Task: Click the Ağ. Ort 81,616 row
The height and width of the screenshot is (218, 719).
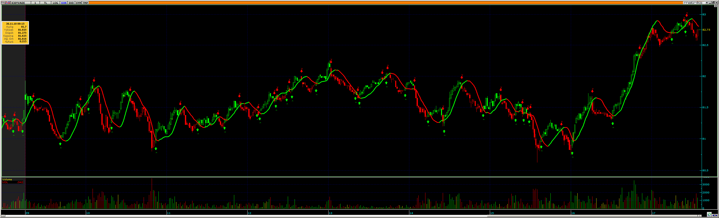Action: click(15, 39)
